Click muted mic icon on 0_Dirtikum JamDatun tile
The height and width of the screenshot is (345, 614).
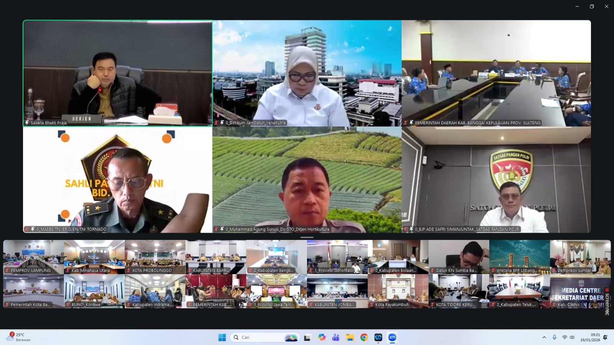pyautogui.click(x=216, y=123)
